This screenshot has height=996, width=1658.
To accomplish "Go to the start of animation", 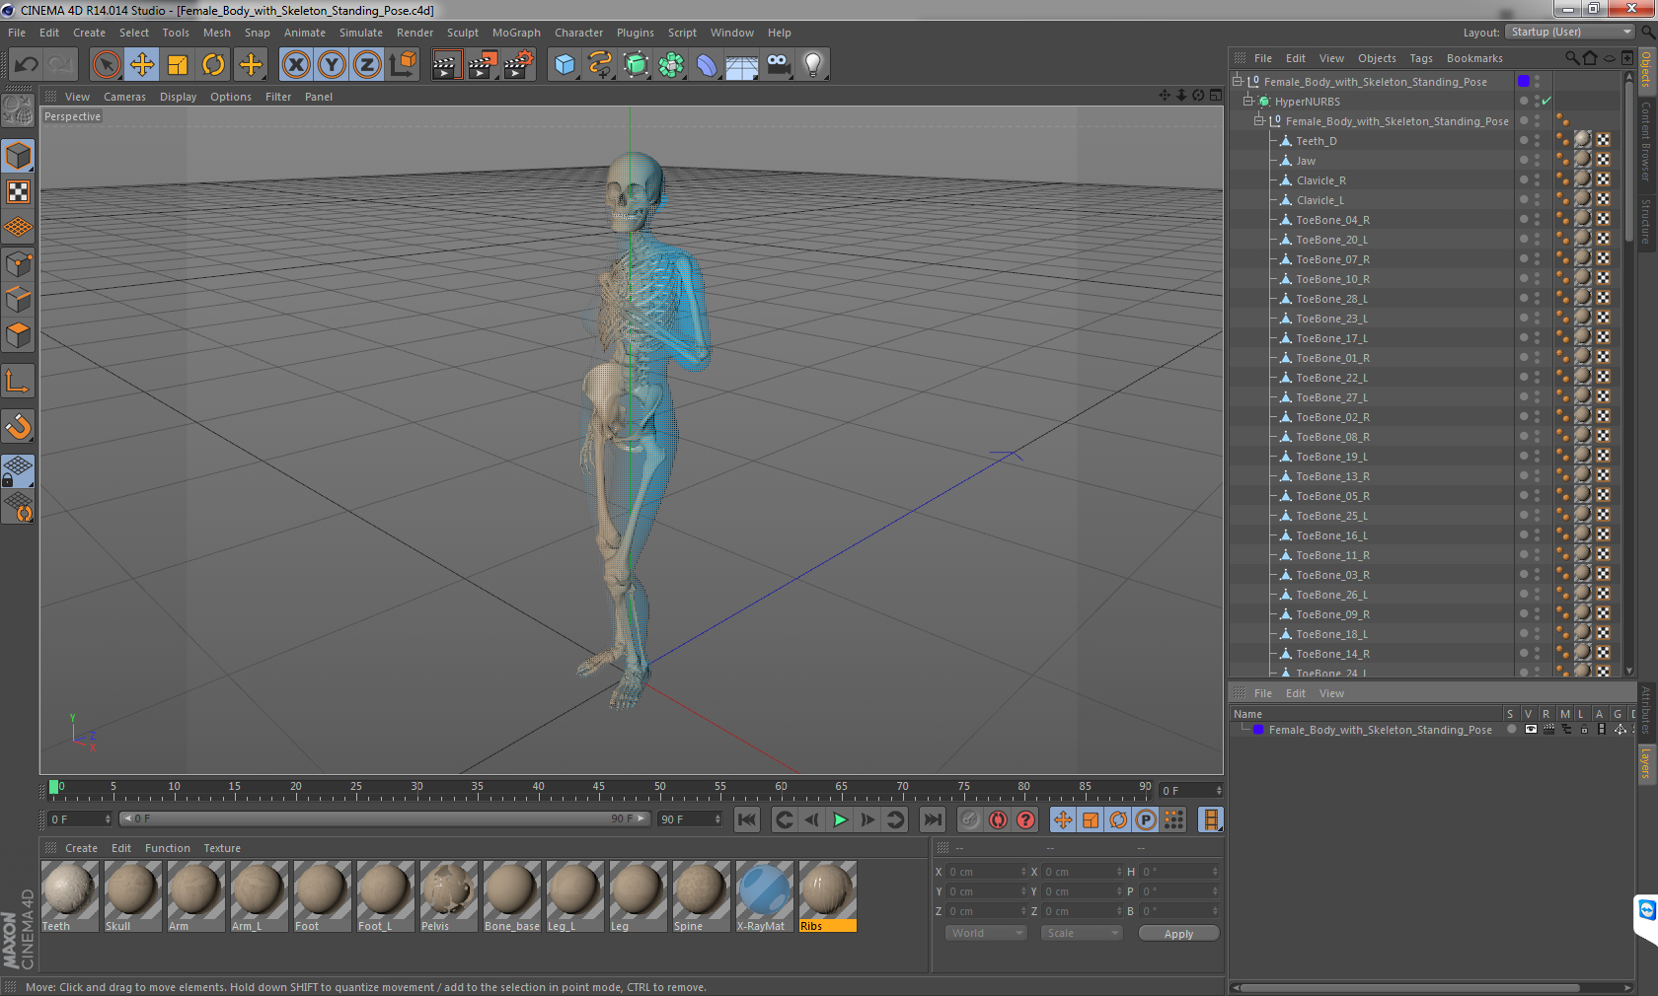I will point(747,819).
